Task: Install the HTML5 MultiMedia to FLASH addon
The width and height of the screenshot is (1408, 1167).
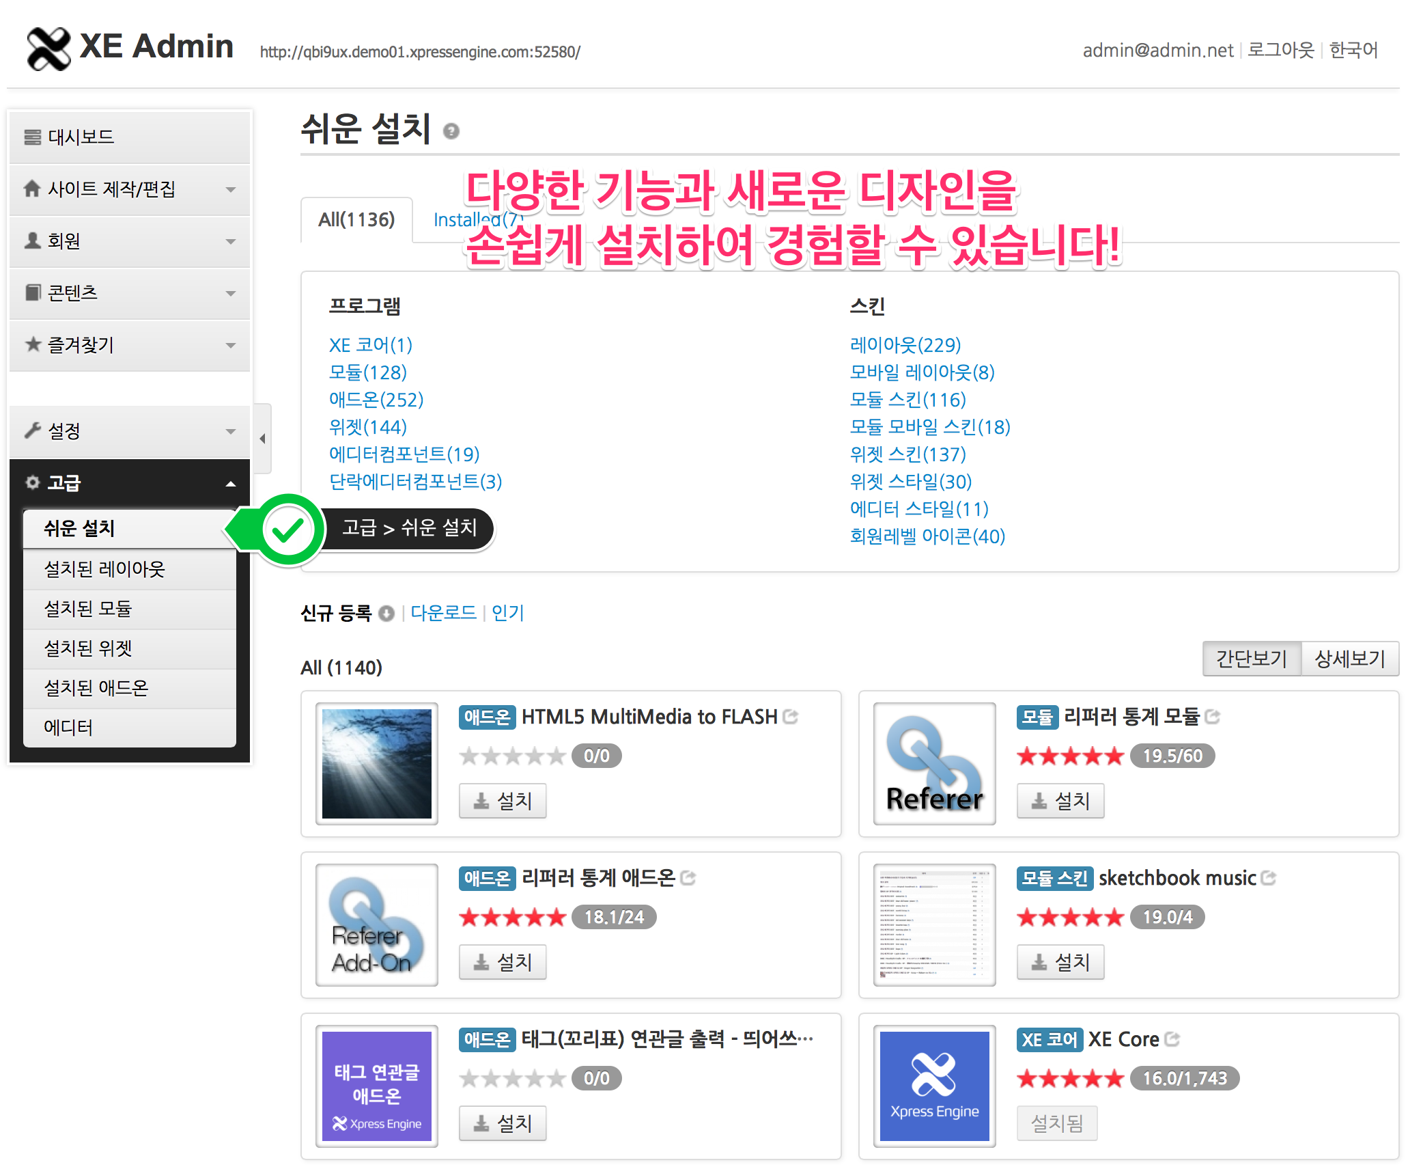Action: point(503,800)
